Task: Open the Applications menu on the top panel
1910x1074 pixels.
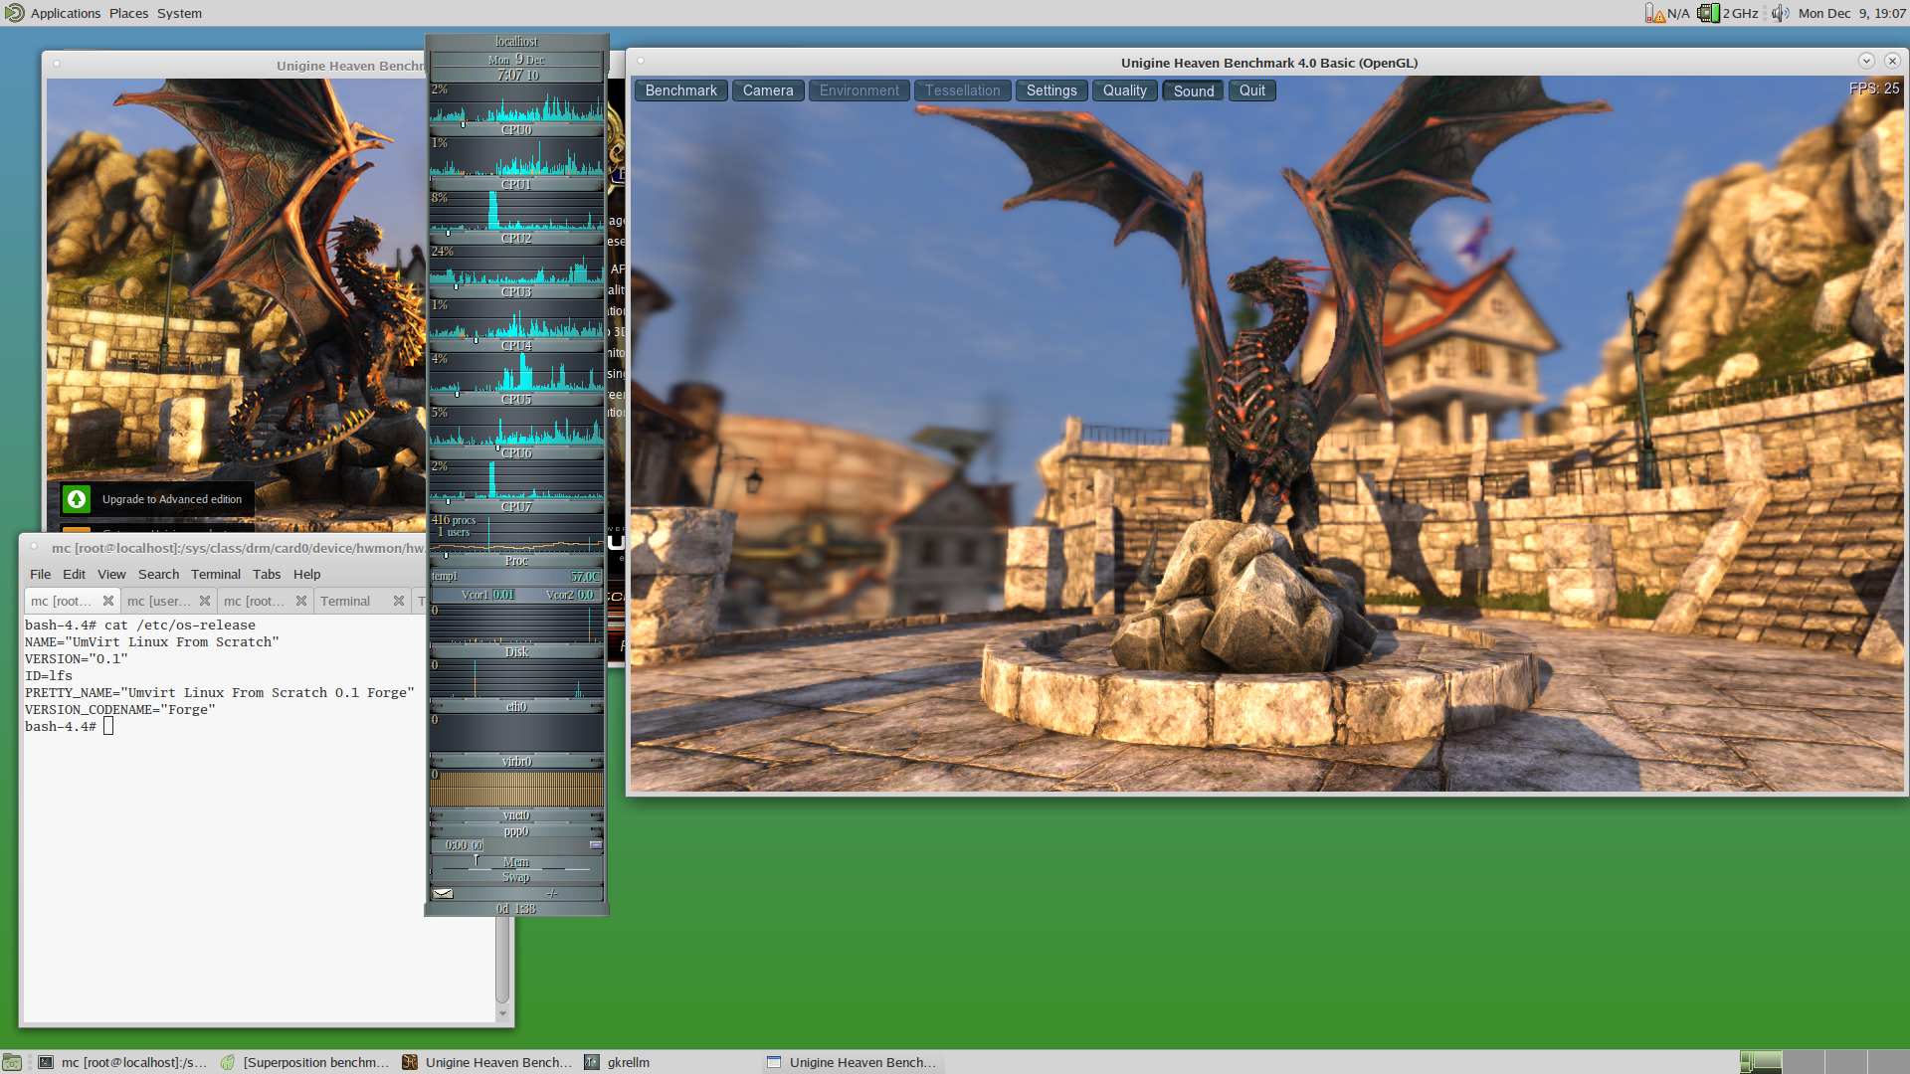Action: point(65,13)
